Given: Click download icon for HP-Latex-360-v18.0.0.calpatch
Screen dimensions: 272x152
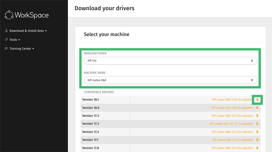Looking at the screenshot, I should 257,108.
